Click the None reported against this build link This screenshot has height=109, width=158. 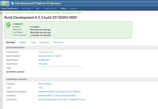pos(53,99)
